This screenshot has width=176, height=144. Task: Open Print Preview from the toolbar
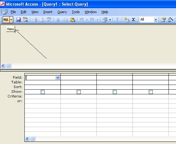click(42, 20)
